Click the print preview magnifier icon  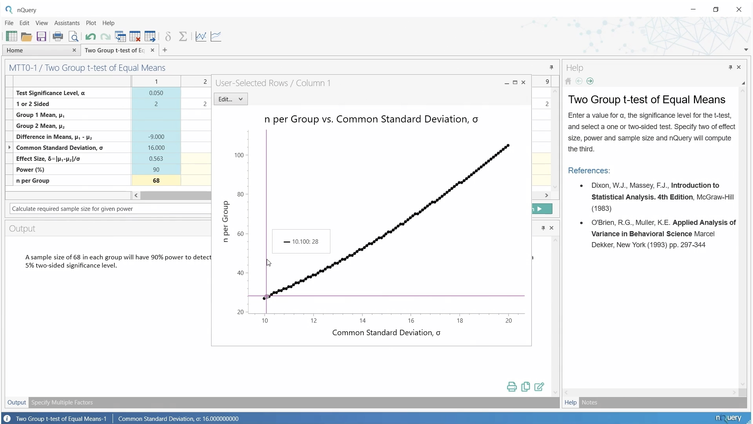coord(74,37)
